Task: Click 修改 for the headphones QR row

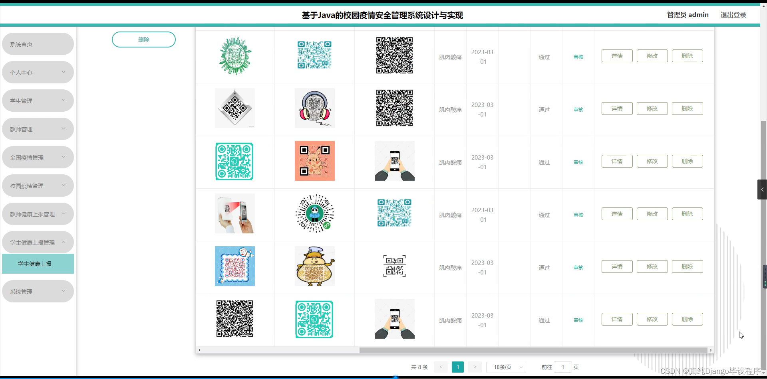Action: (x=652, y=109)
